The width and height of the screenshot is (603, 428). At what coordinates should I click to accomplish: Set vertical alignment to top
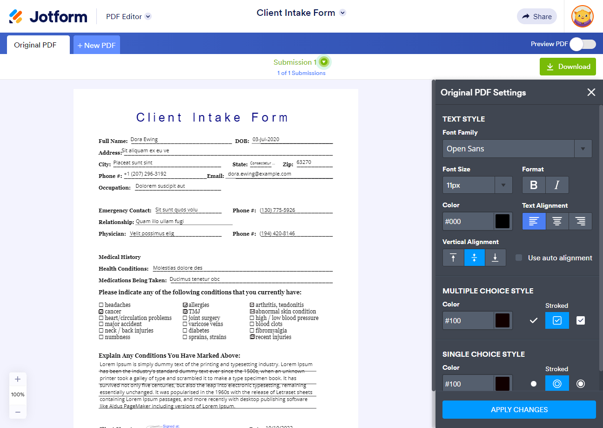pyautogui.click(x=453, y=258)
